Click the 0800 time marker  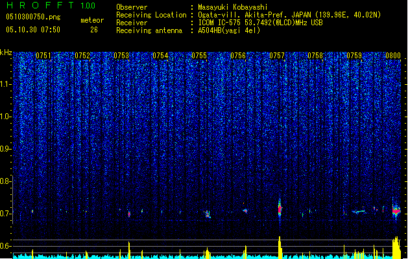(393, 56)
